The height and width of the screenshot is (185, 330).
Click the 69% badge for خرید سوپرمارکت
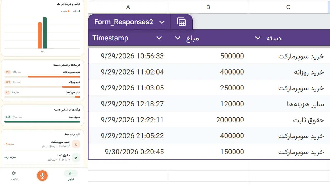(x=8, y=72)
